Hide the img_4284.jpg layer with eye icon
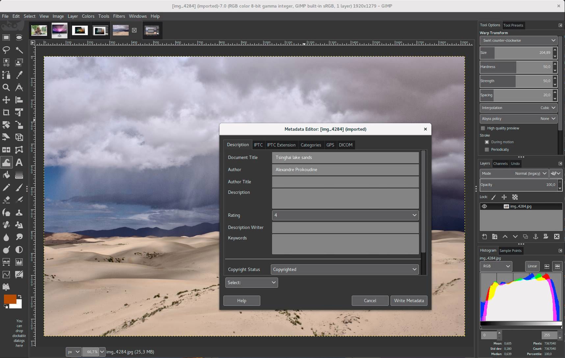This screenshot has height=358, width=565. click(484, 206)
